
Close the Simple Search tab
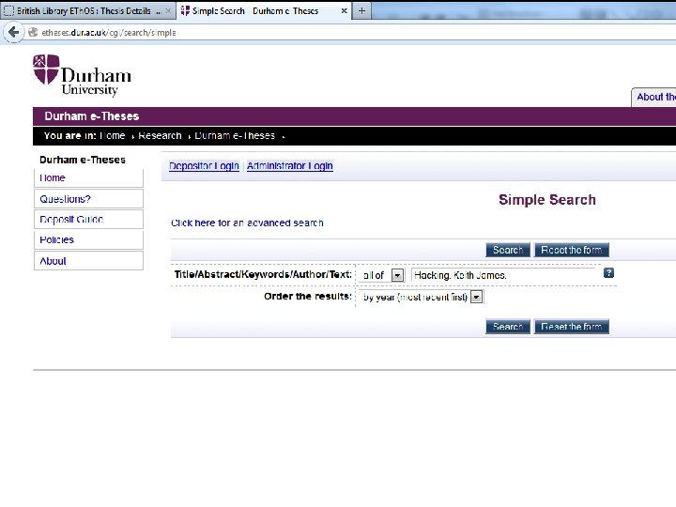tap(344, 10)
